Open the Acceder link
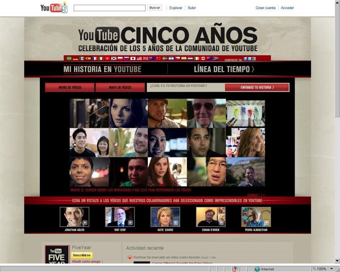Image resolution: width=340 pixels, height=272 pixels. (x=287, y=8)
